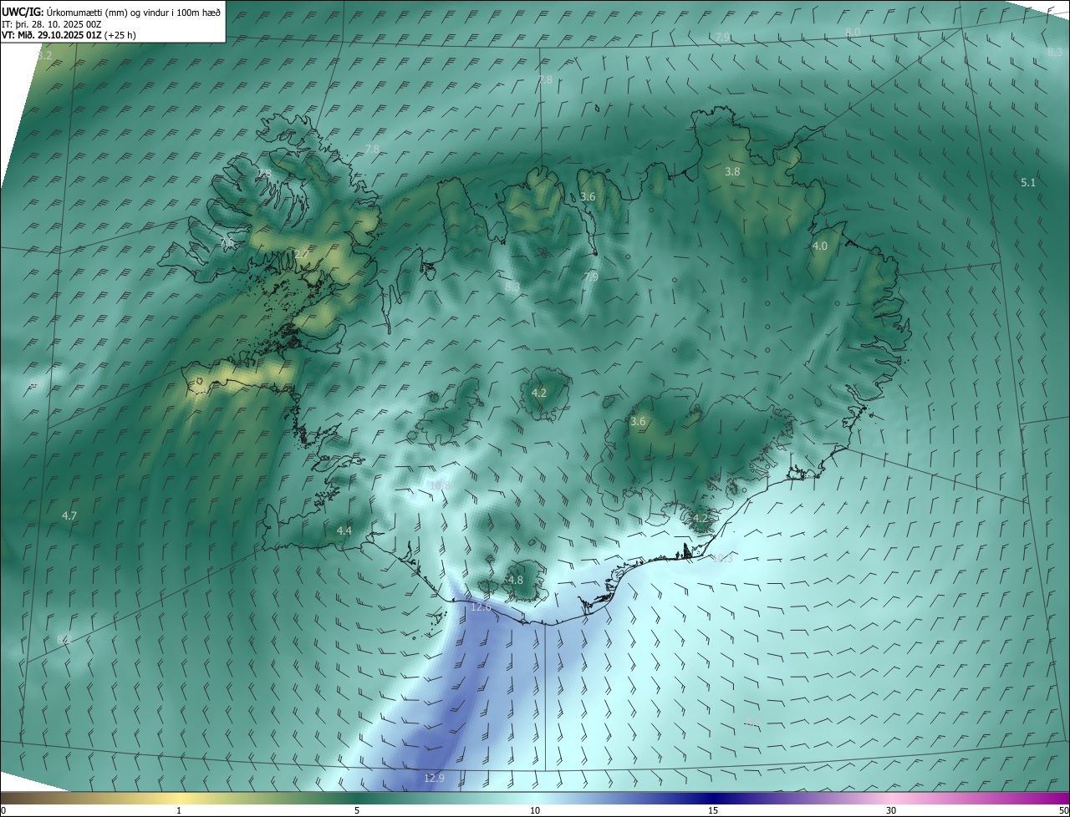The image size is (1070, 817).
Task: Click the 3.8 value on the map
Action: 732,171
